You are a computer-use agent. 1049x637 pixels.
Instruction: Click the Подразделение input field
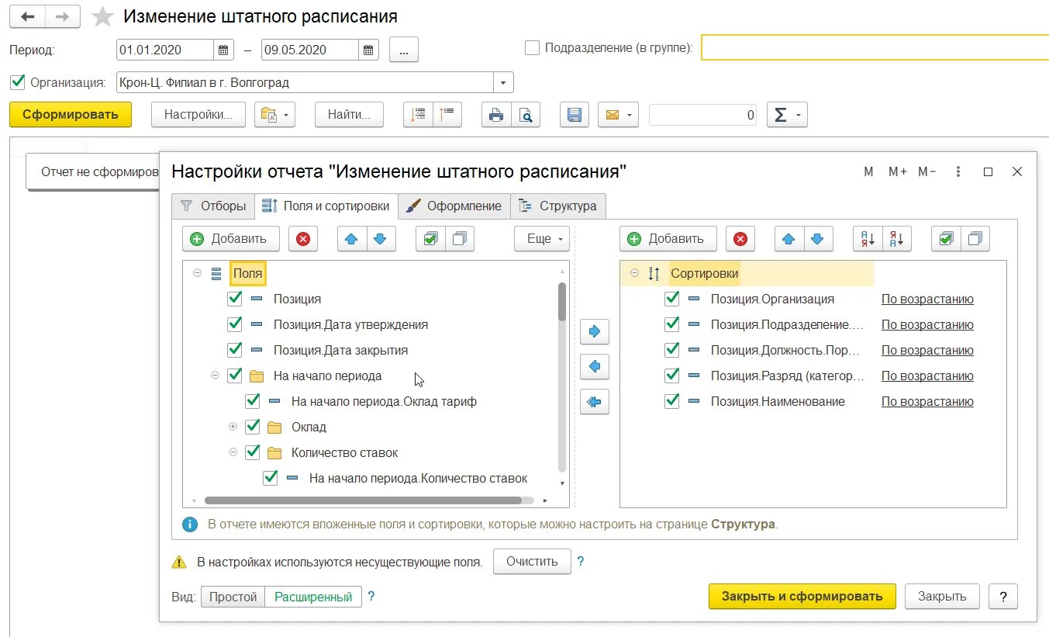pyautogui.click(x=875, y=47)
